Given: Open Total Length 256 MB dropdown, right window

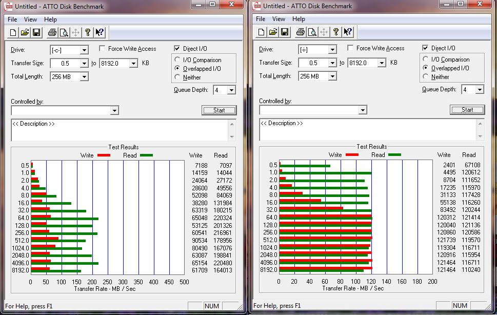Looking at the screenshot, I should click(332, 76).
